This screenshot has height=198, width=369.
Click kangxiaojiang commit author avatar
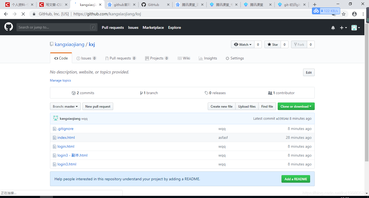pyautogui.click(x=56, y=118)
